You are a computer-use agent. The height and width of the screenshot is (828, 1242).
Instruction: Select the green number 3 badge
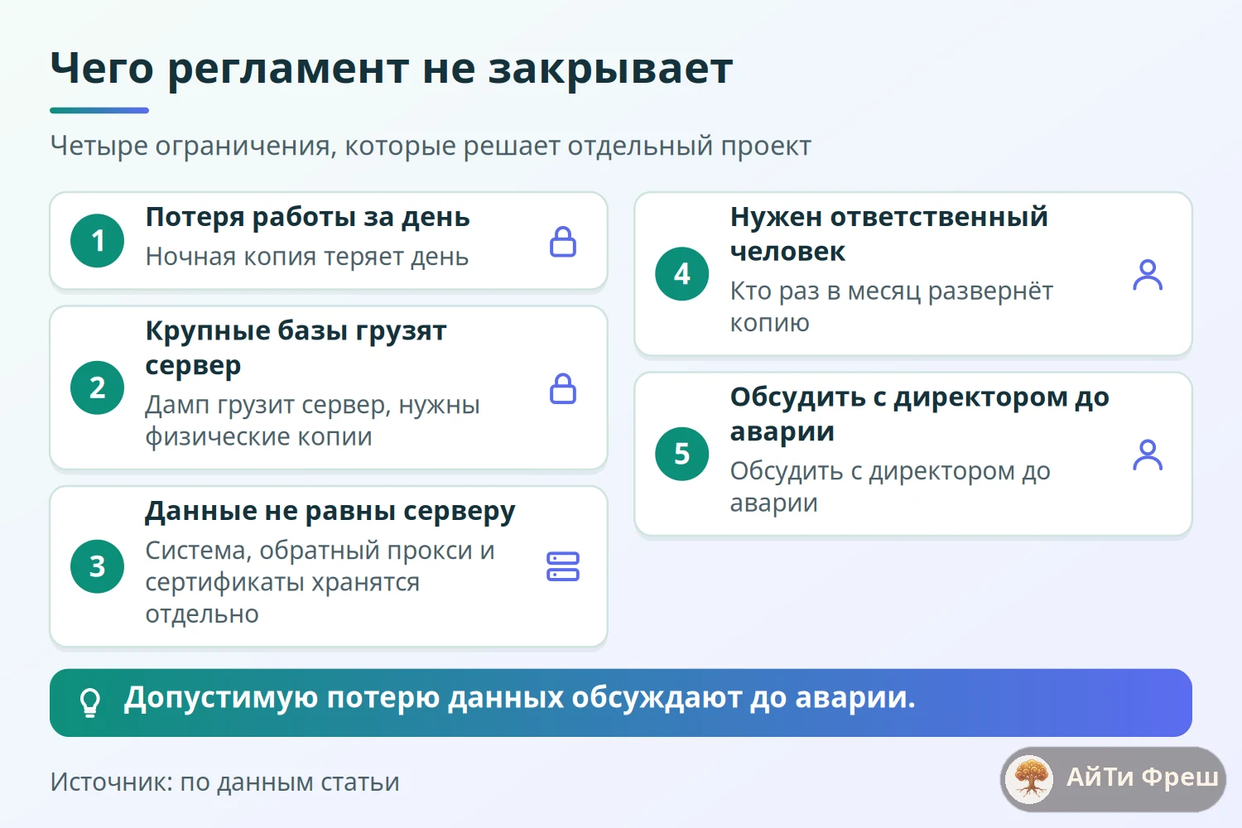coord(98,566)
